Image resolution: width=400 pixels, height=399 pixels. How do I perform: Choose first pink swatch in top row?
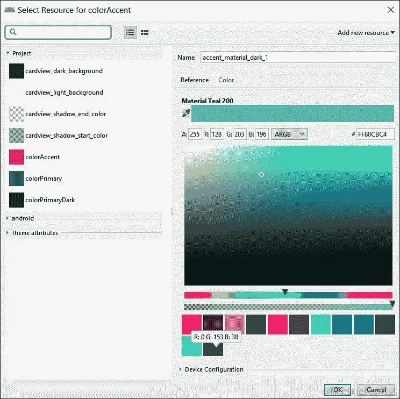click(191, 324)
